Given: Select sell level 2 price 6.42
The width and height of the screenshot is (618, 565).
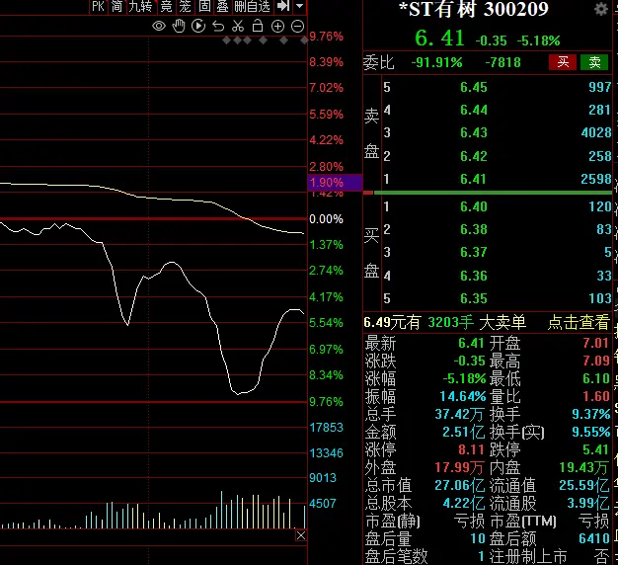Looking at the screenshot, I should point(473,156).
